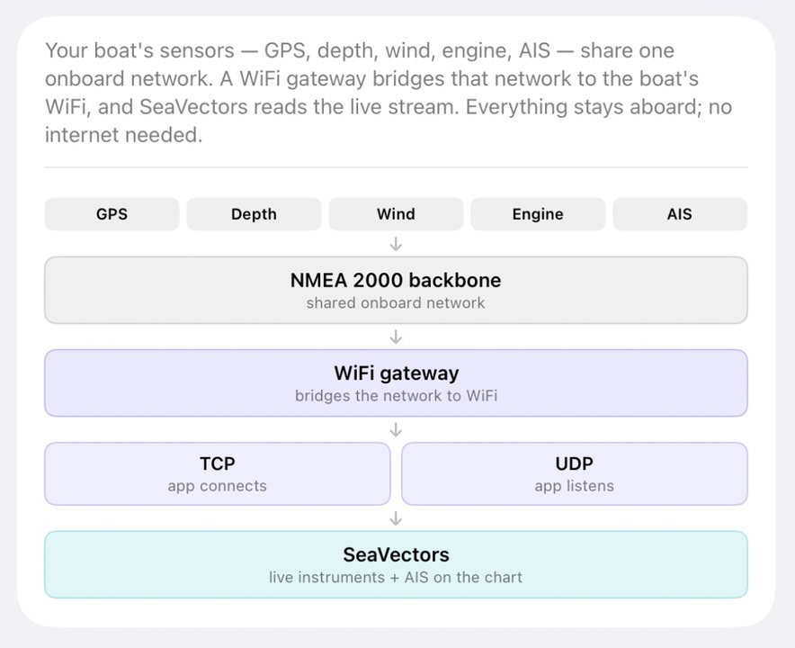
Task: Click the 'shared onboard network' subtitle
Action: click(396, 303)
